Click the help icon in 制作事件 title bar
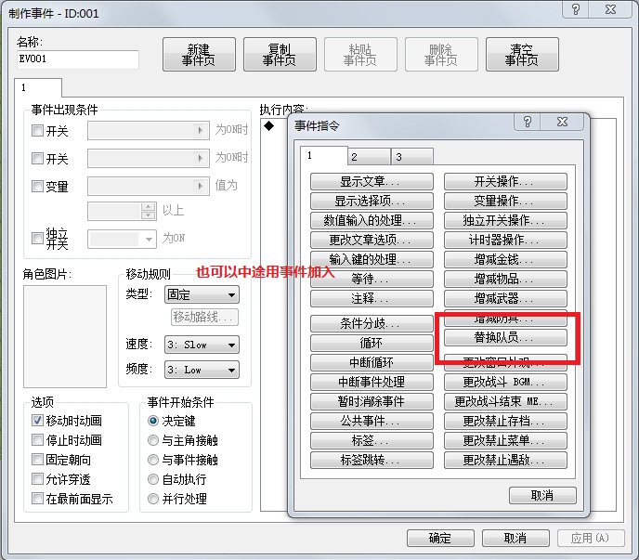This screenshot has width=639, height=560. tap(576, 9)
